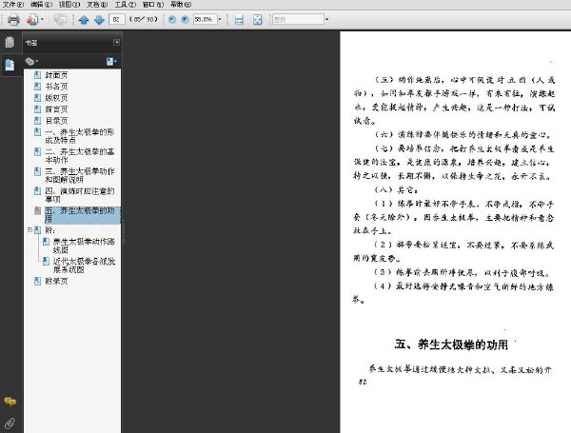Image resolution: width=571 pixels, height=433 pixels.
Task: Collapse the bookmarks panel with its collapse button
Action: [116, 42]
